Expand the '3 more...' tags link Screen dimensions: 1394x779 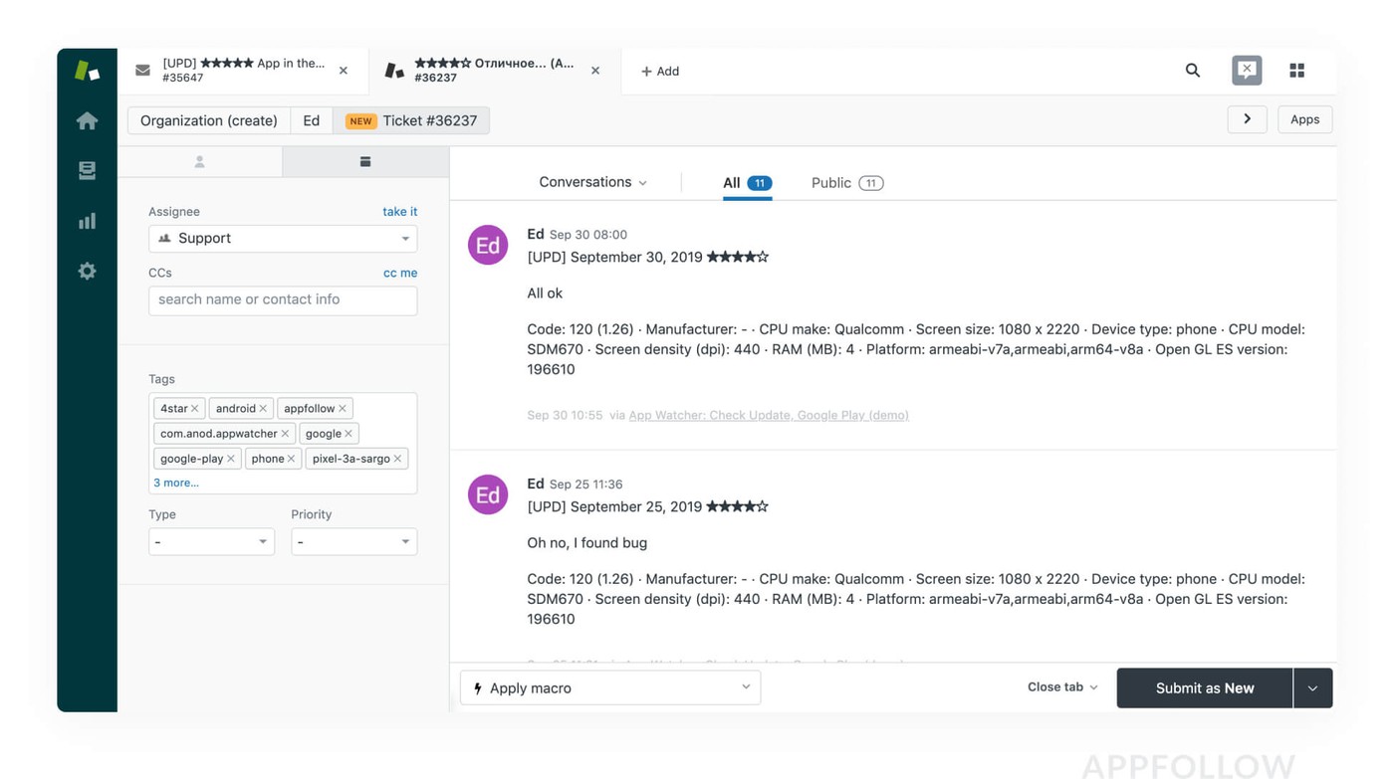point(176,483)
